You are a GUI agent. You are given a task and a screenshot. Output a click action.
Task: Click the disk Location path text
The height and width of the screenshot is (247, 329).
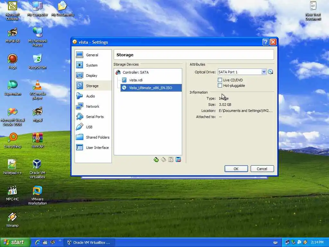(246, 111)
